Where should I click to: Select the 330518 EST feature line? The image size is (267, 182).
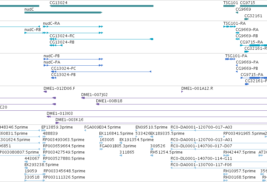click(x=35, y=180)
